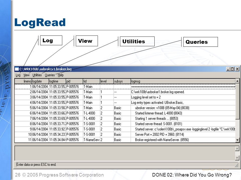
Task: Click the logmsg column header
Action: coord(183,81)
